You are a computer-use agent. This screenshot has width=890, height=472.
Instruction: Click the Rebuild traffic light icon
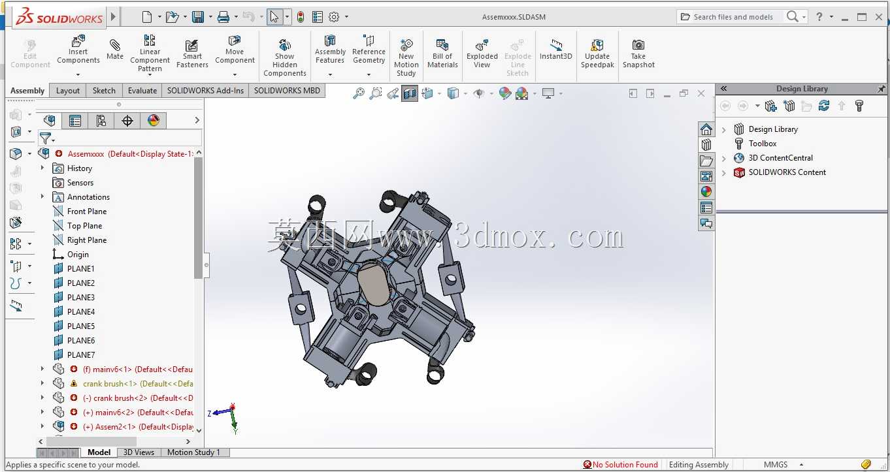[301, 17]
